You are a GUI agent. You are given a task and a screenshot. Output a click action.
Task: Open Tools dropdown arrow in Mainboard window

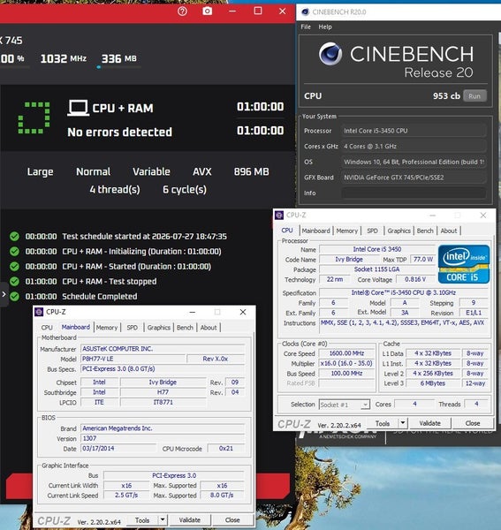[163, 520]
